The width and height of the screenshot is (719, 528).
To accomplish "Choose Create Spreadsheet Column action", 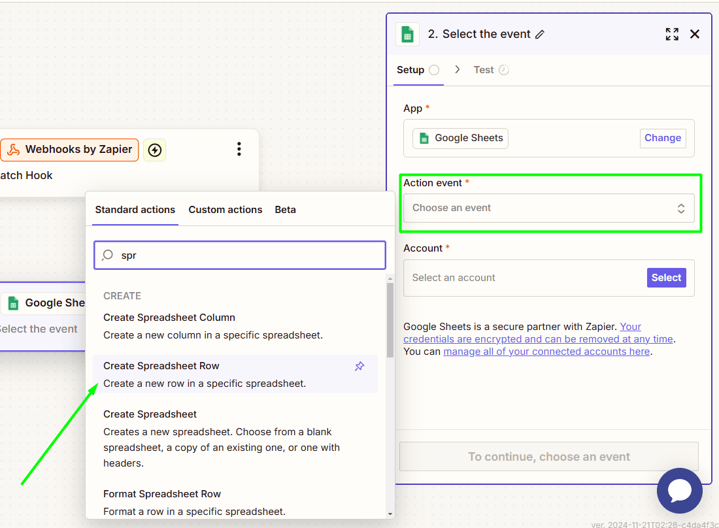I will pos(235,326).
